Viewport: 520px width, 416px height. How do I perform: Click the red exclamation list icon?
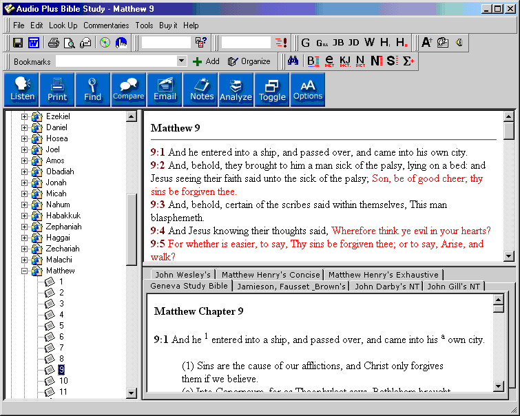coord(281,43)
